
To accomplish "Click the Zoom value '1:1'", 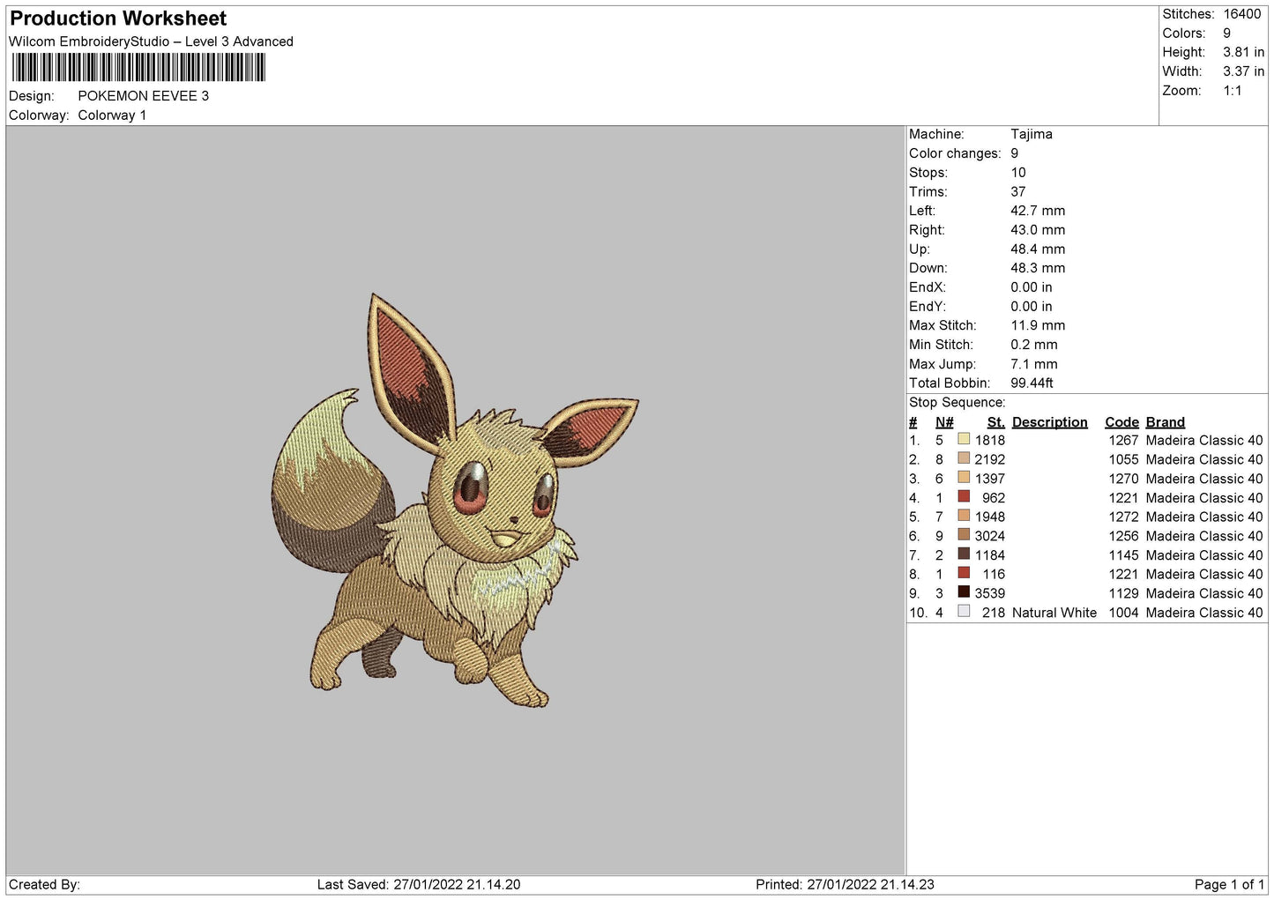I will pos(1233,91).
